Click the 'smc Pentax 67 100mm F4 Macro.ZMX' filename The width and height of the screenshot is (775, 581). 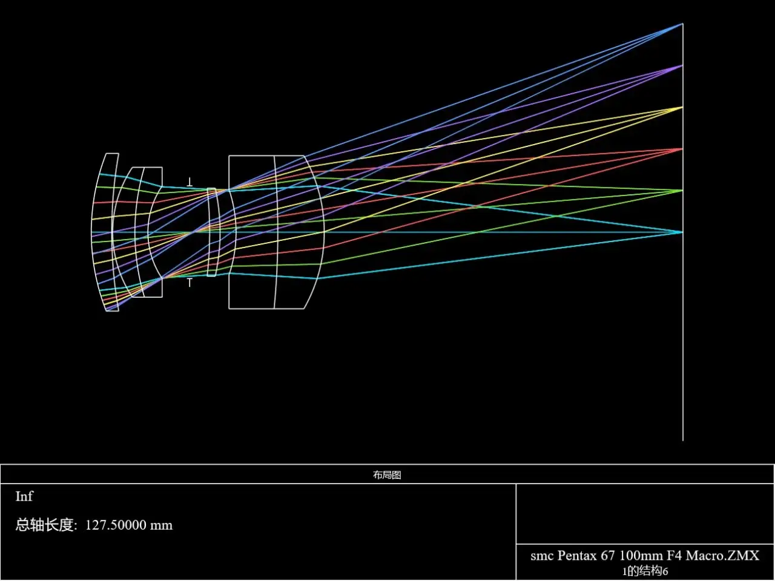pyautogui.click(x=645, y=555)
